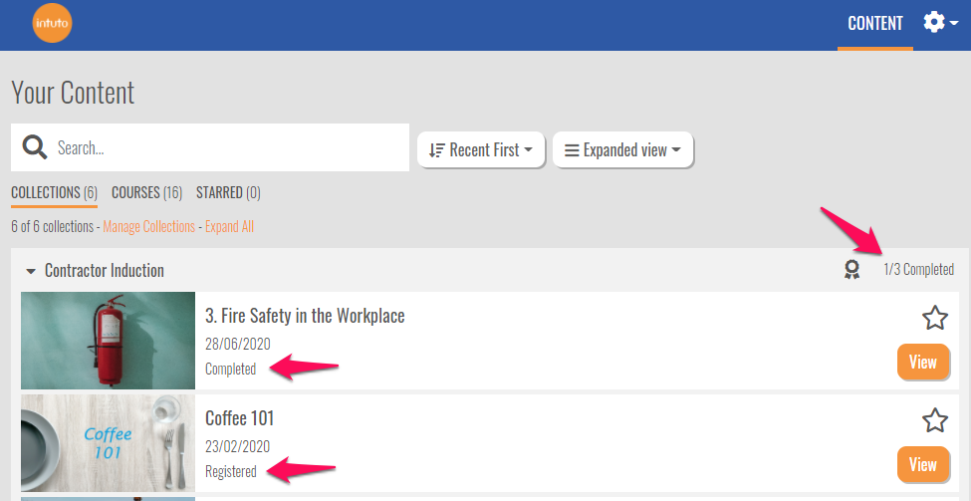This screenshot has width=971, height=501.
Task: Select the COLLECTIONS tab
Action: (x=54, y=192)
